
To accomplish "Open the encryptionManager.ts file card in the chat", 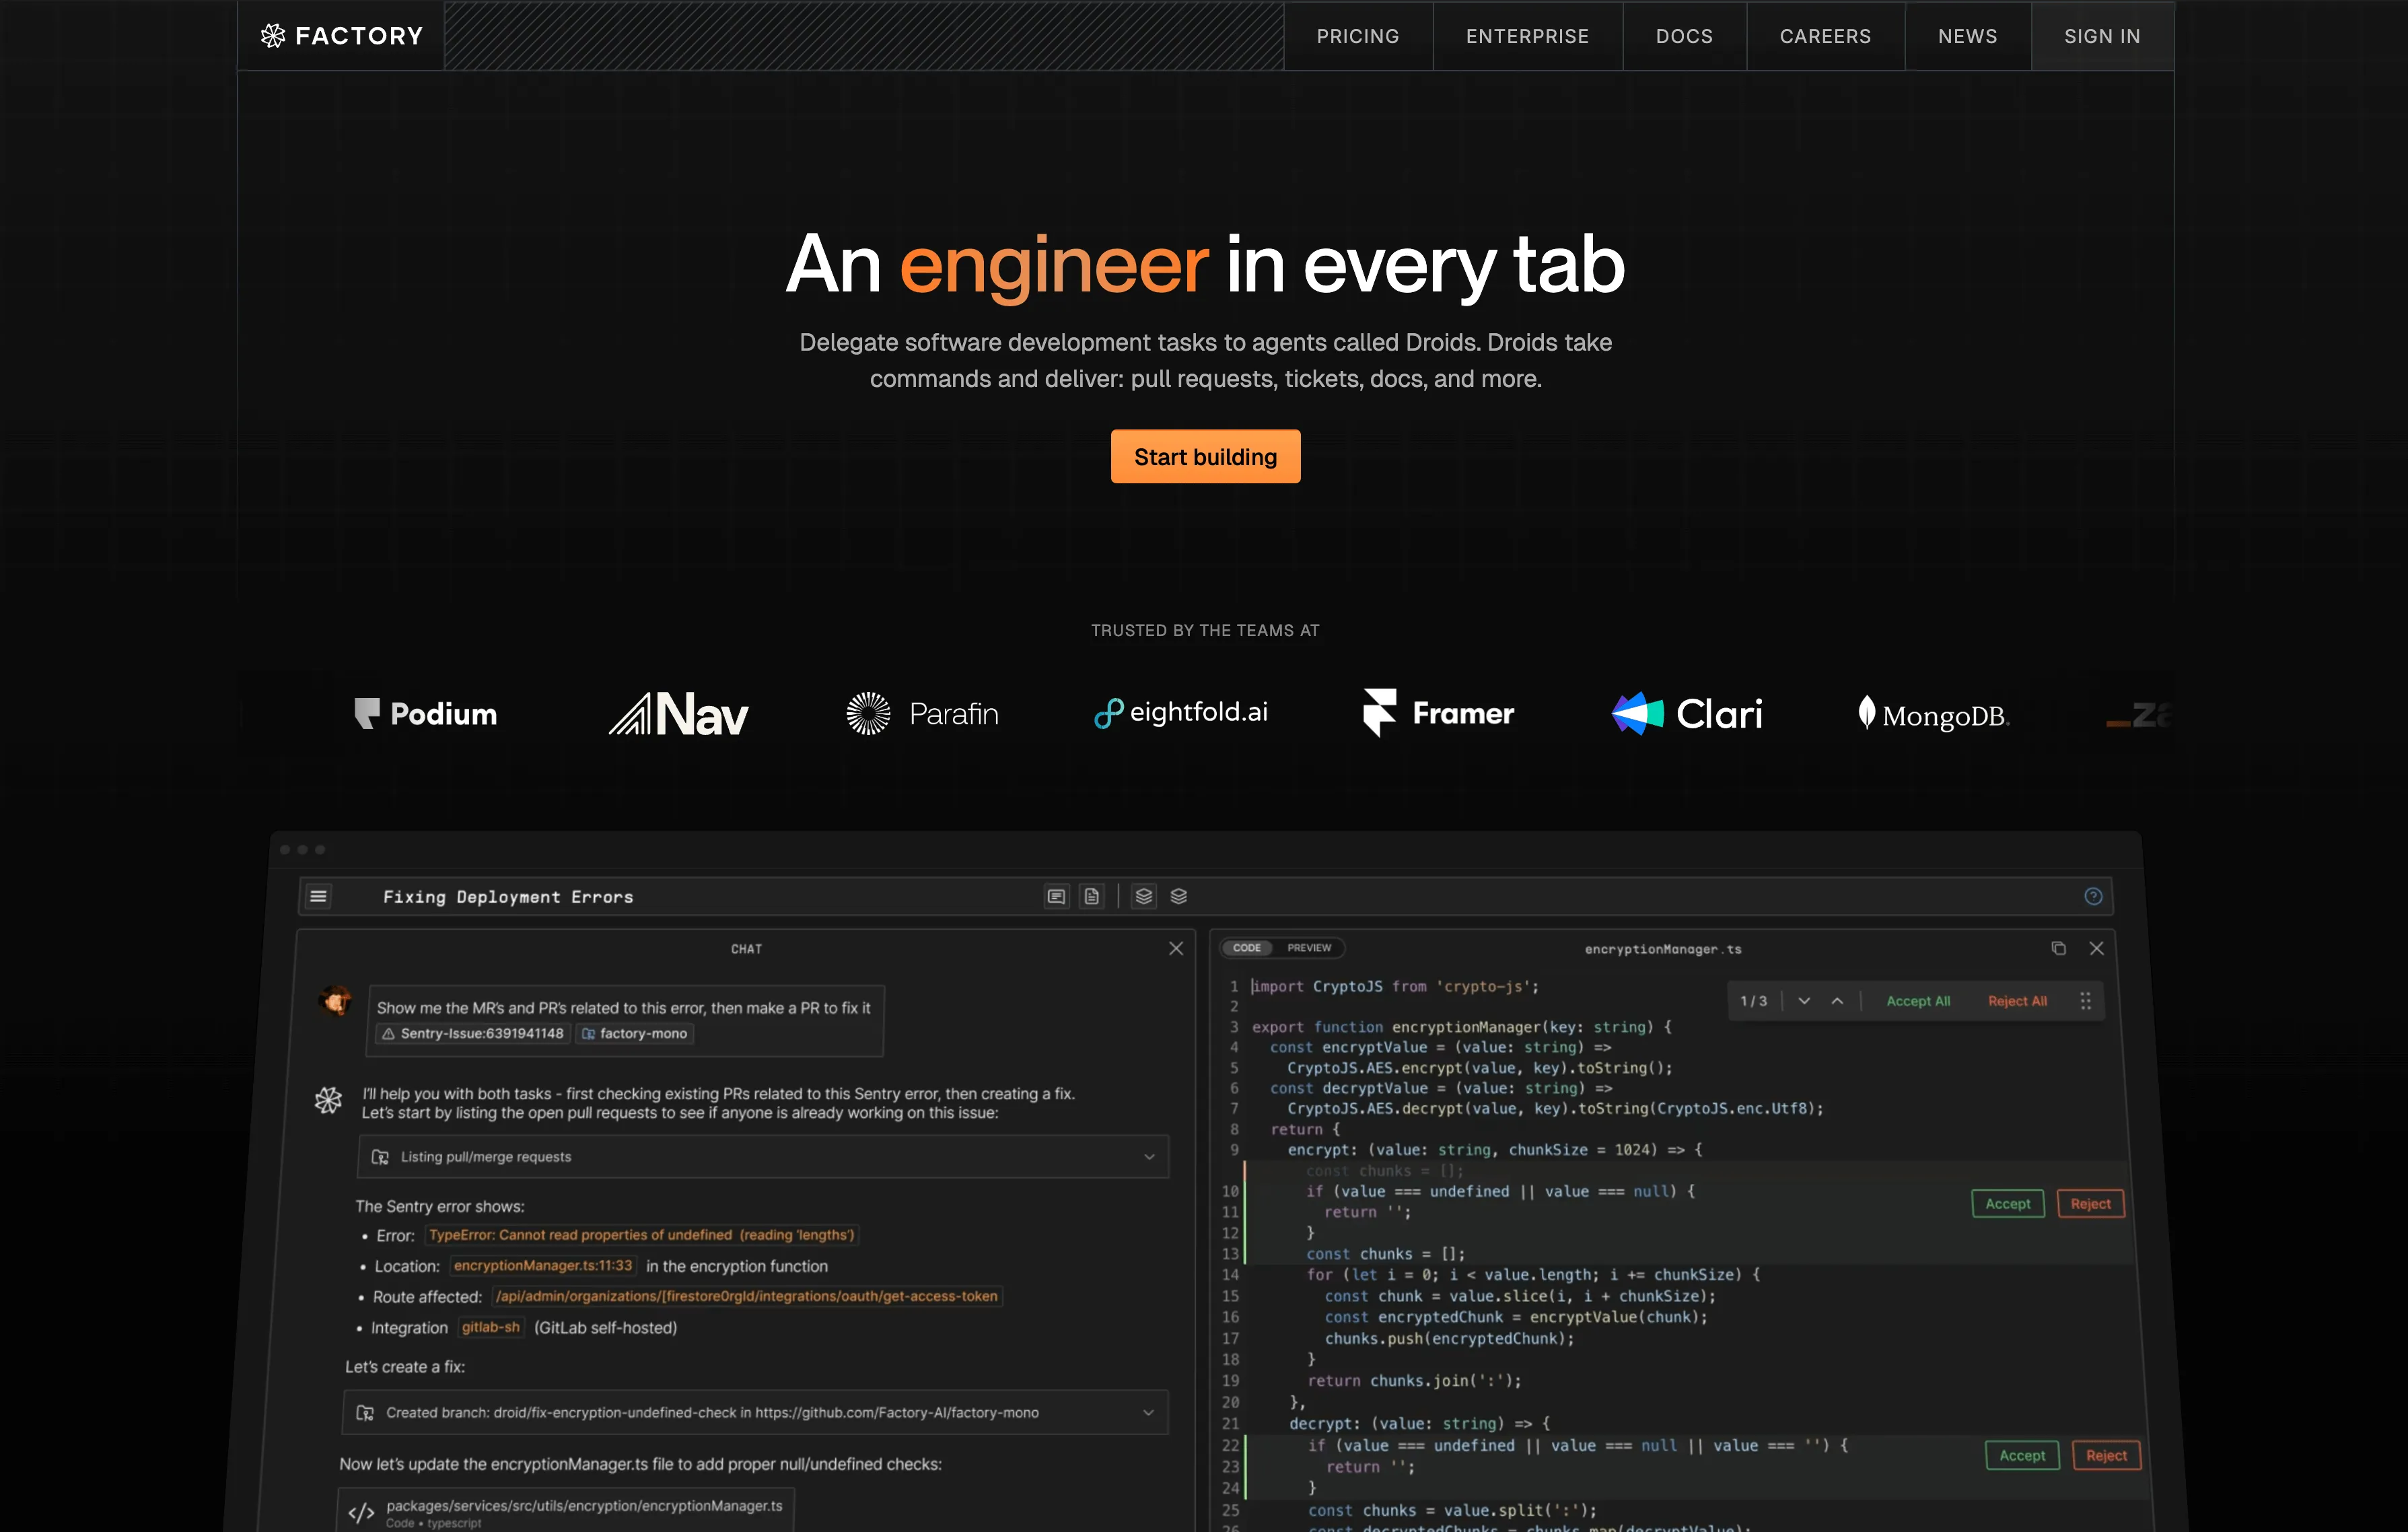I will pyautogui.click(x=567, y=1511).
